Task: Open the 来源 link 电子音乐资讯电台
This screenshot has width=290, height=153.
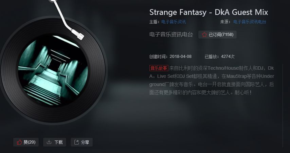Action: pos(250,22)
